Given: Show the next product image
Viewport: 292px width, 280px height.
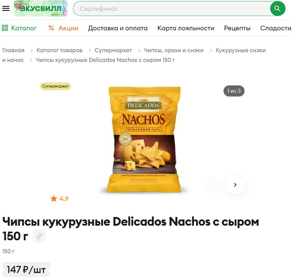Looking at the screenshot, I should [235, 185].
